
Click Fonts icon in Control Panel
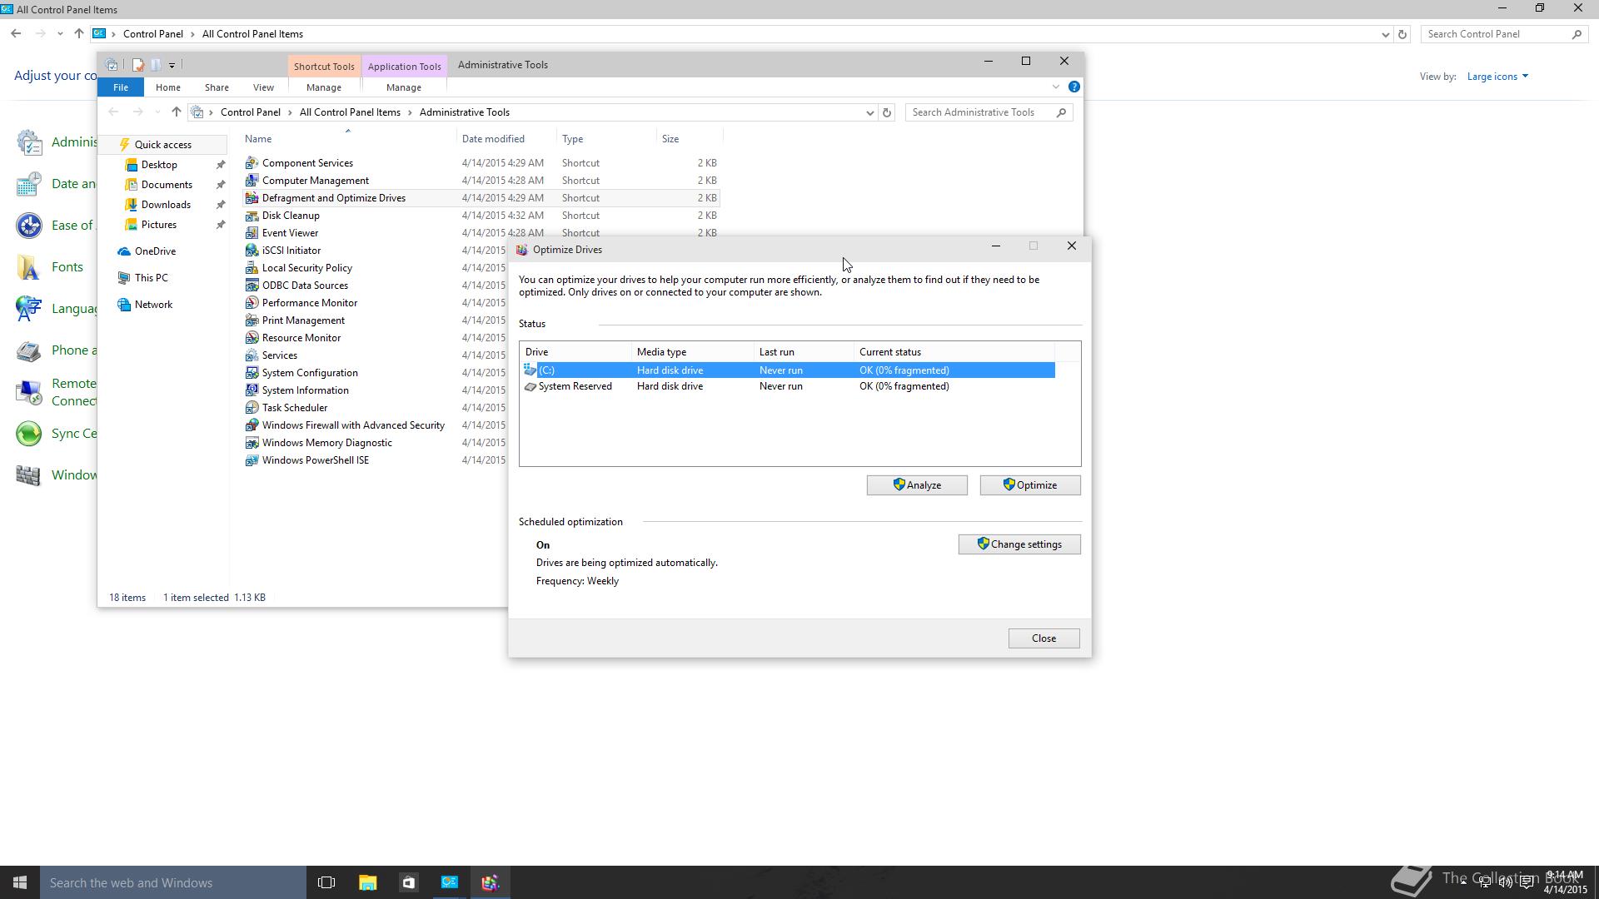click(x=29, y=267)
